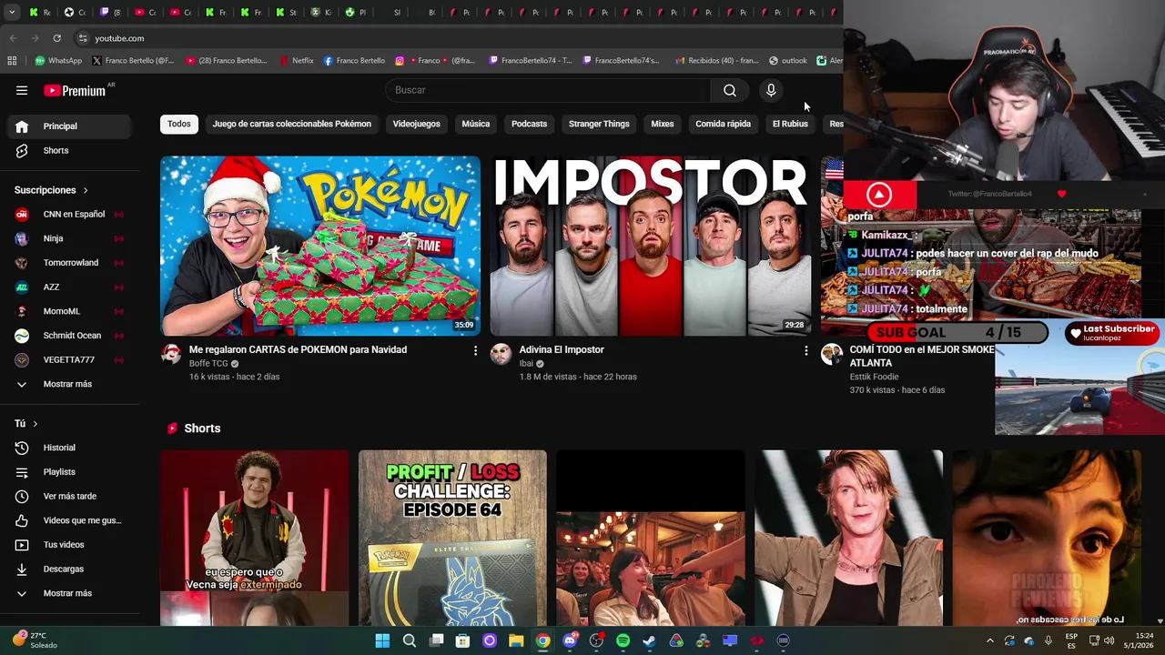The height and width of the screenshot is (655, 1165).
Task: Open CNN en Español subscription
Action: pos(71,215)
